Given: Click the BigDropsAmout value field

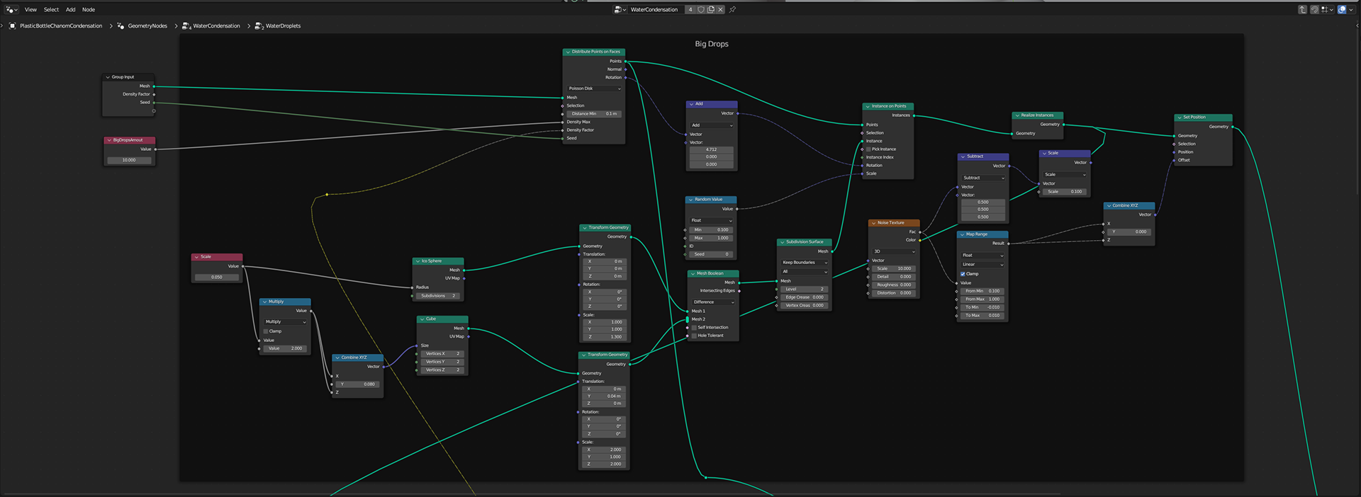Looking at the screenshot, I should [129, 160].
